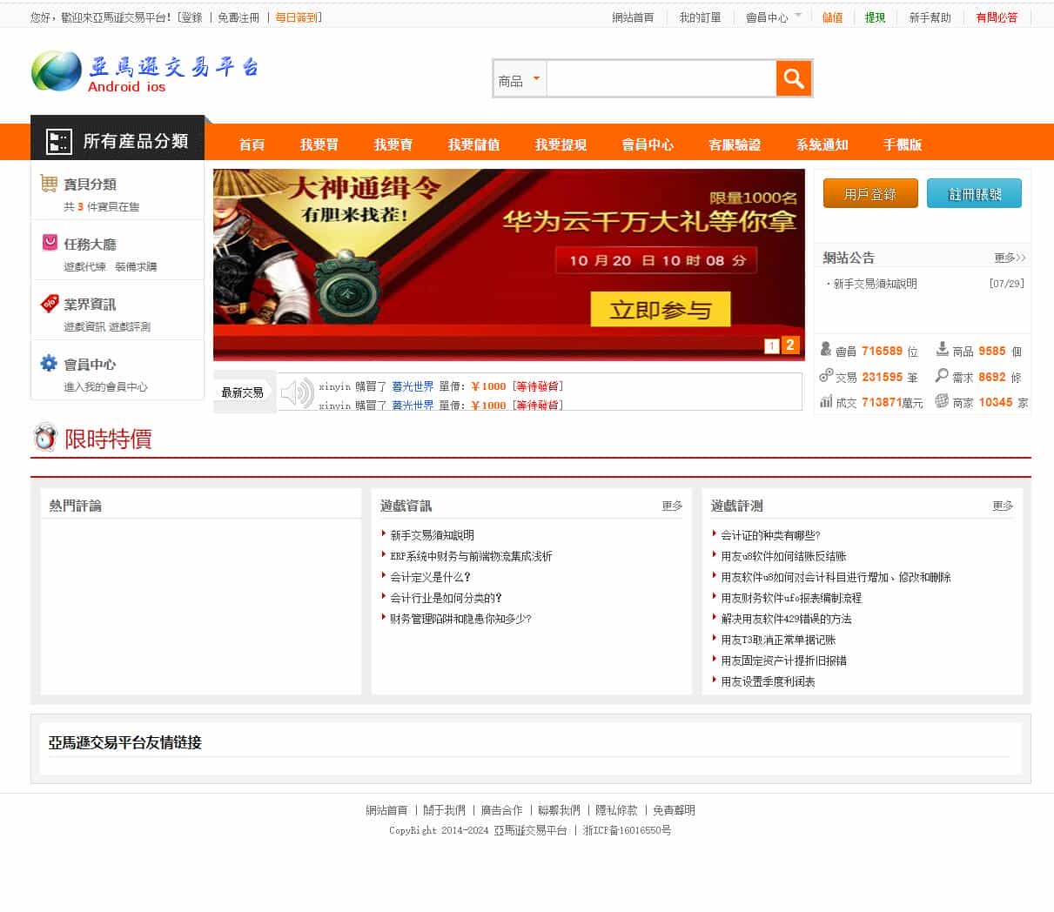1054x912 pixels.
Task: Click the 隱私條款 footer link
Action: click(616, 810)
